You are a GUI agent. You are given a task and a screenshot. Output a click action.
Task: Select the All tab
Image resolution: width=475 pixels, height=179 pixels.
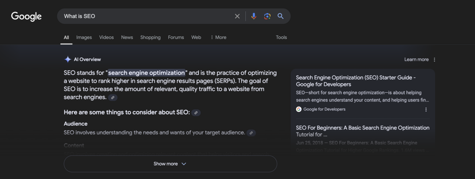click(66, 37)
